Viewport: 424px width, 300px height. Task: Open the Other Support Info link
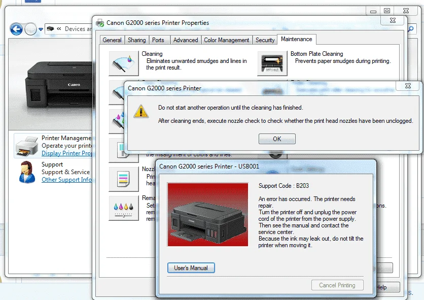pyautogui.click(x=66, y=180)
